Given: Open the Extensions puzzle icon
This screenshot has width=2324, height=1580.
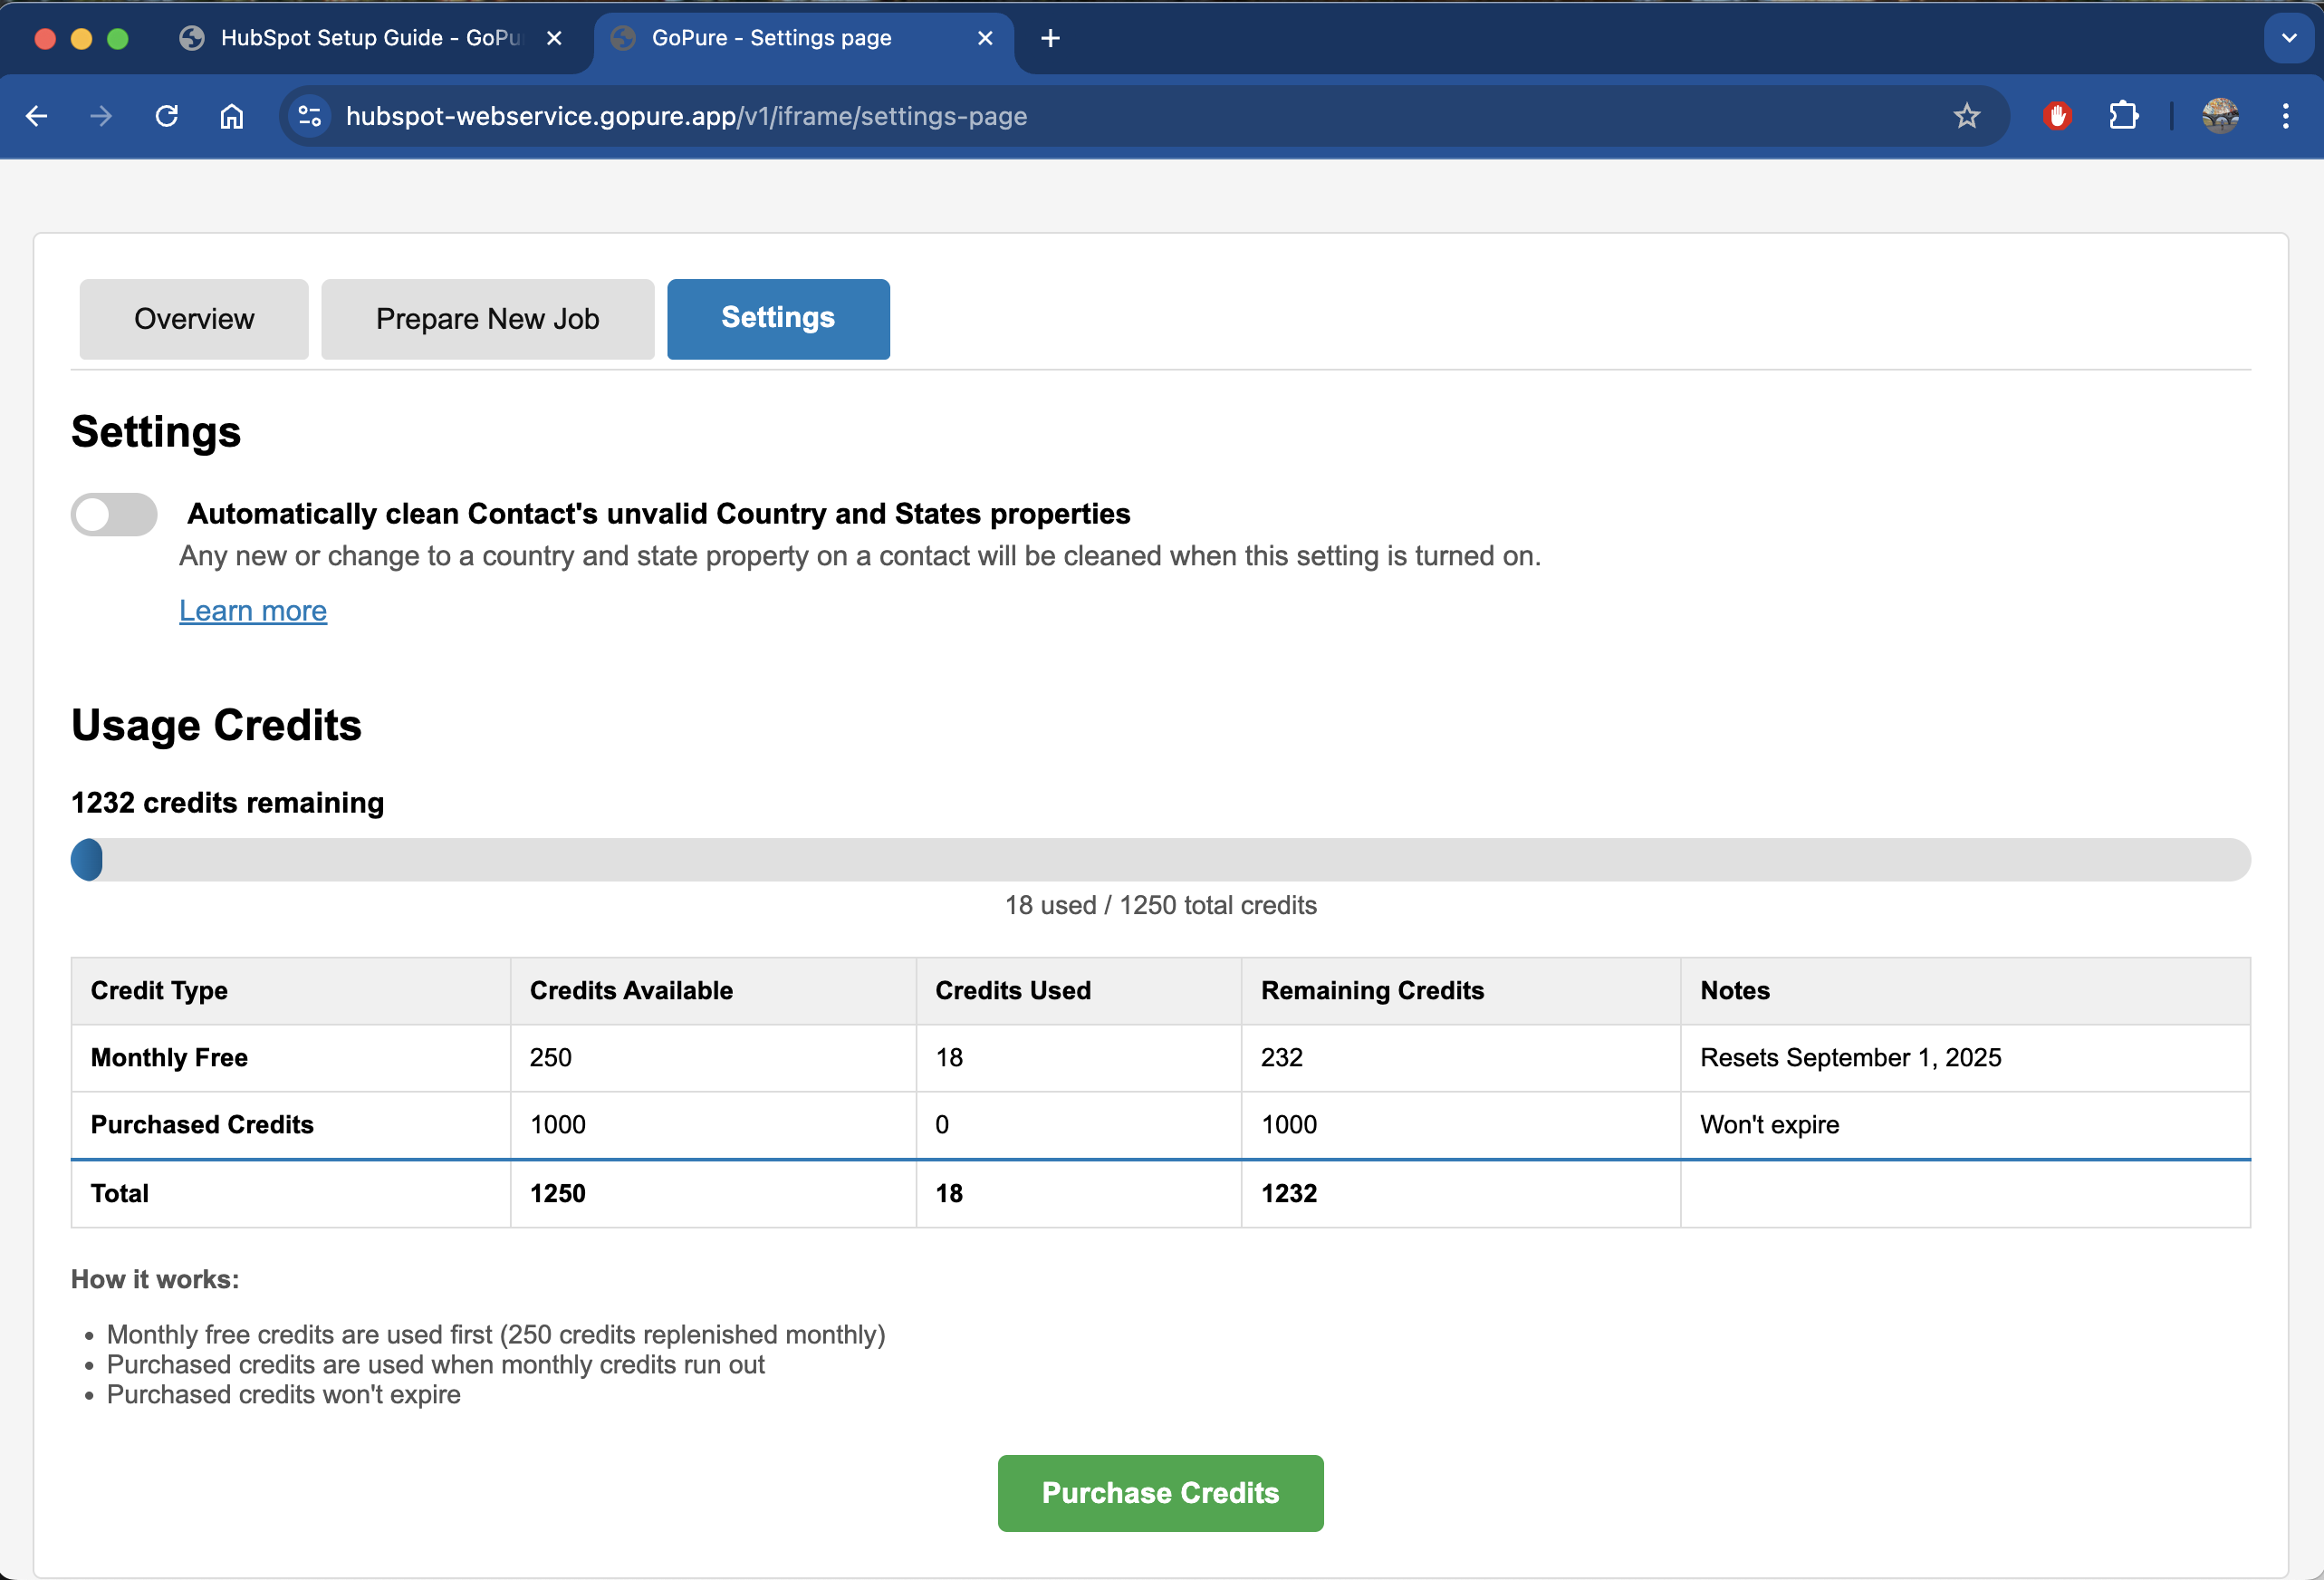Looking at the screenshot, I should (2123, 116).
